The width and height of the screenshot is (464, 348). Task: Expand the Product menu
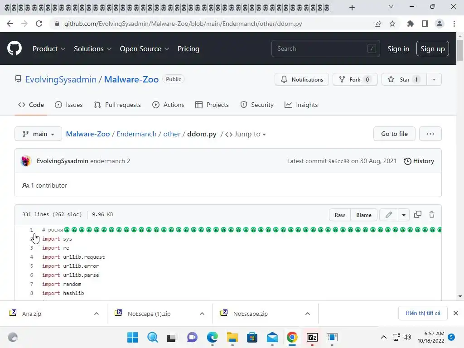click(49, 48)
